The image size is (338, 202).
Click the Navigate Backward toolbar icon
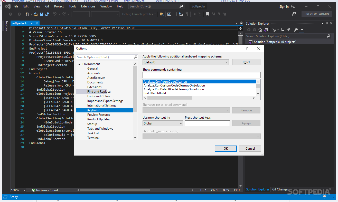(x=11, y=14)
